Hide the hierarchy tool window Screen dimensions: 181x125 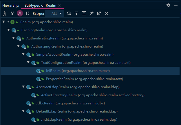tap(176, 5)
